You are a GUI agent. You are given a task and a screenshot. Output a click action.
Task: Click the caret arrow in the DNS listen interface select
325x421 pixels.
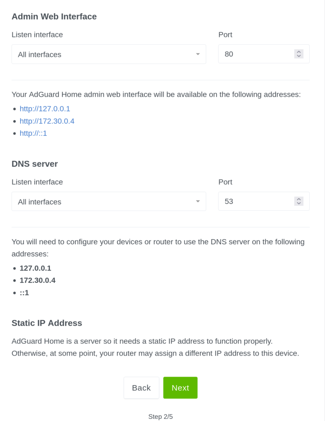pos(198,201)
